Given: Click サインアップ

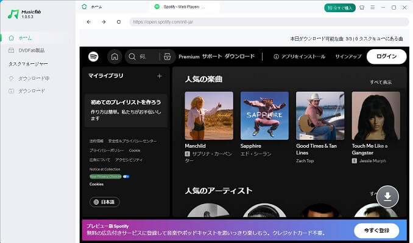Looking at the screenshot, I should [348, 56].
